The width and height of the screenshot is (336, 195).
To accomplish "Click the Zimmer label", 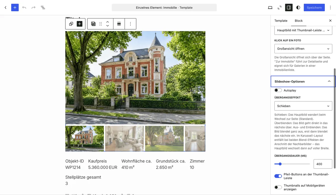I will pyautogui.click(x=197, y=161).
